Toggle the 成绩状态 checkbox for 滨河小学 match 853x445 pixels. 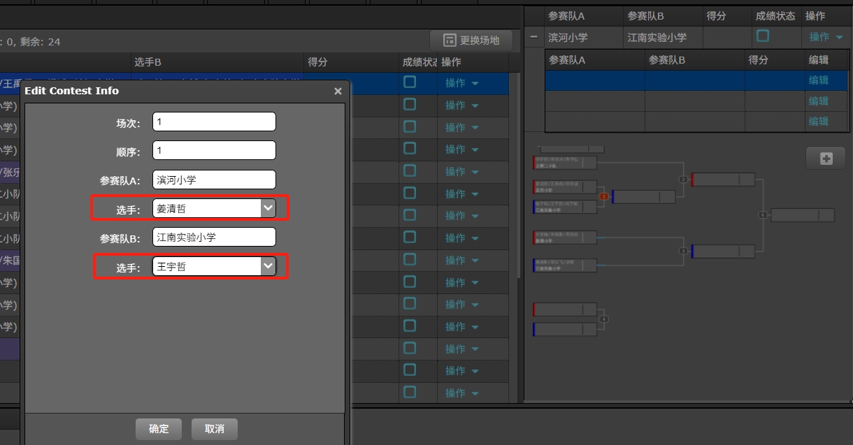(x=761, y=37)
